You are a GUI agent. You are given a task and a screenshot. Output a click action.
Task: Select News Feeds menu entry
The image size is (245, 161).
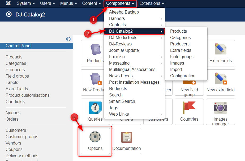(134, 76)
